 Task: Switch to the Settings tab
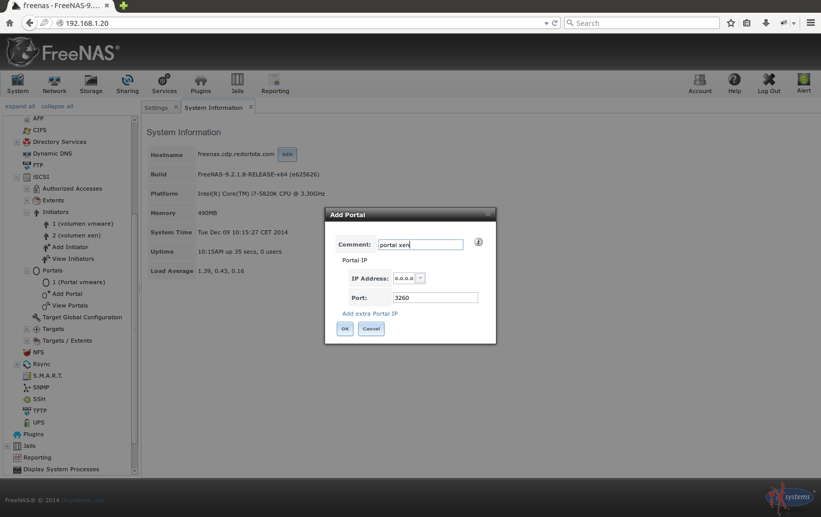pyautogui.click(x=156, y=108)
